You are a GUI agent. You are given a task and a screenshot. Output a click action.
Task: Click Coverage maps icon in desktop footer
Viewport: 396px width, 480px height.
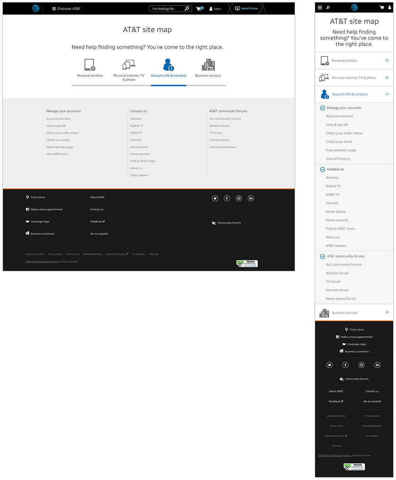27,222
